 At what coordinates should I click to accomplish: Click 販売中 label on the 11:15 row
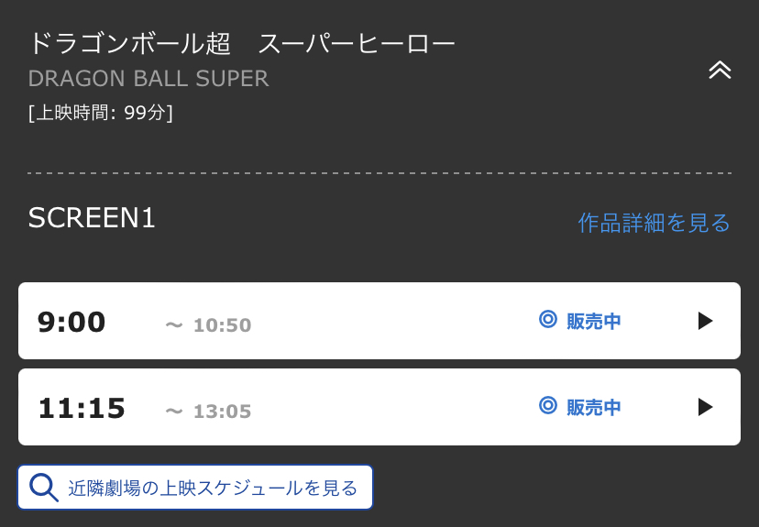pyautogui.click(x=593, y=408)
